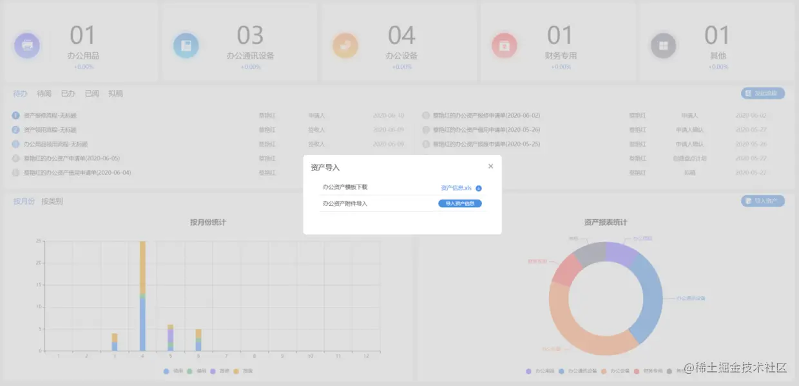Viewport: 799px width, 386px height.
Task: Click the 2020-06-10 date cell
Action: click(x=389, y=116)
